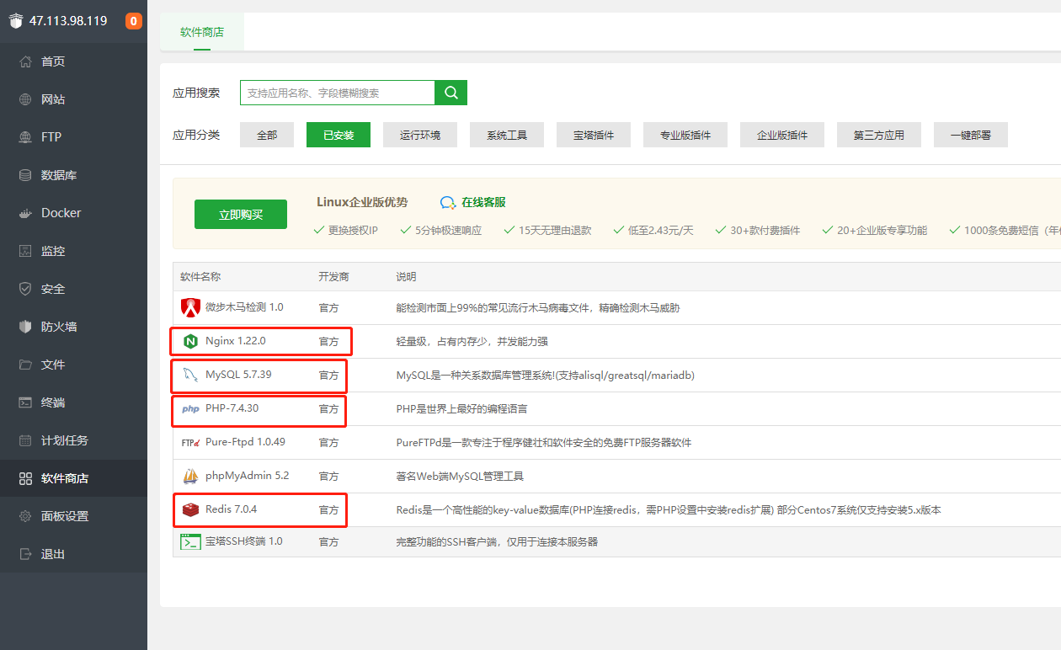Click the green search magnifier button
1061x650 pixels.
(x=451, y=93)
